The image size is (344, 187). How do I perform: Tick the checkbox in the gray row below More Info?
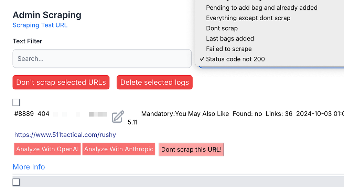click(16, 182)
